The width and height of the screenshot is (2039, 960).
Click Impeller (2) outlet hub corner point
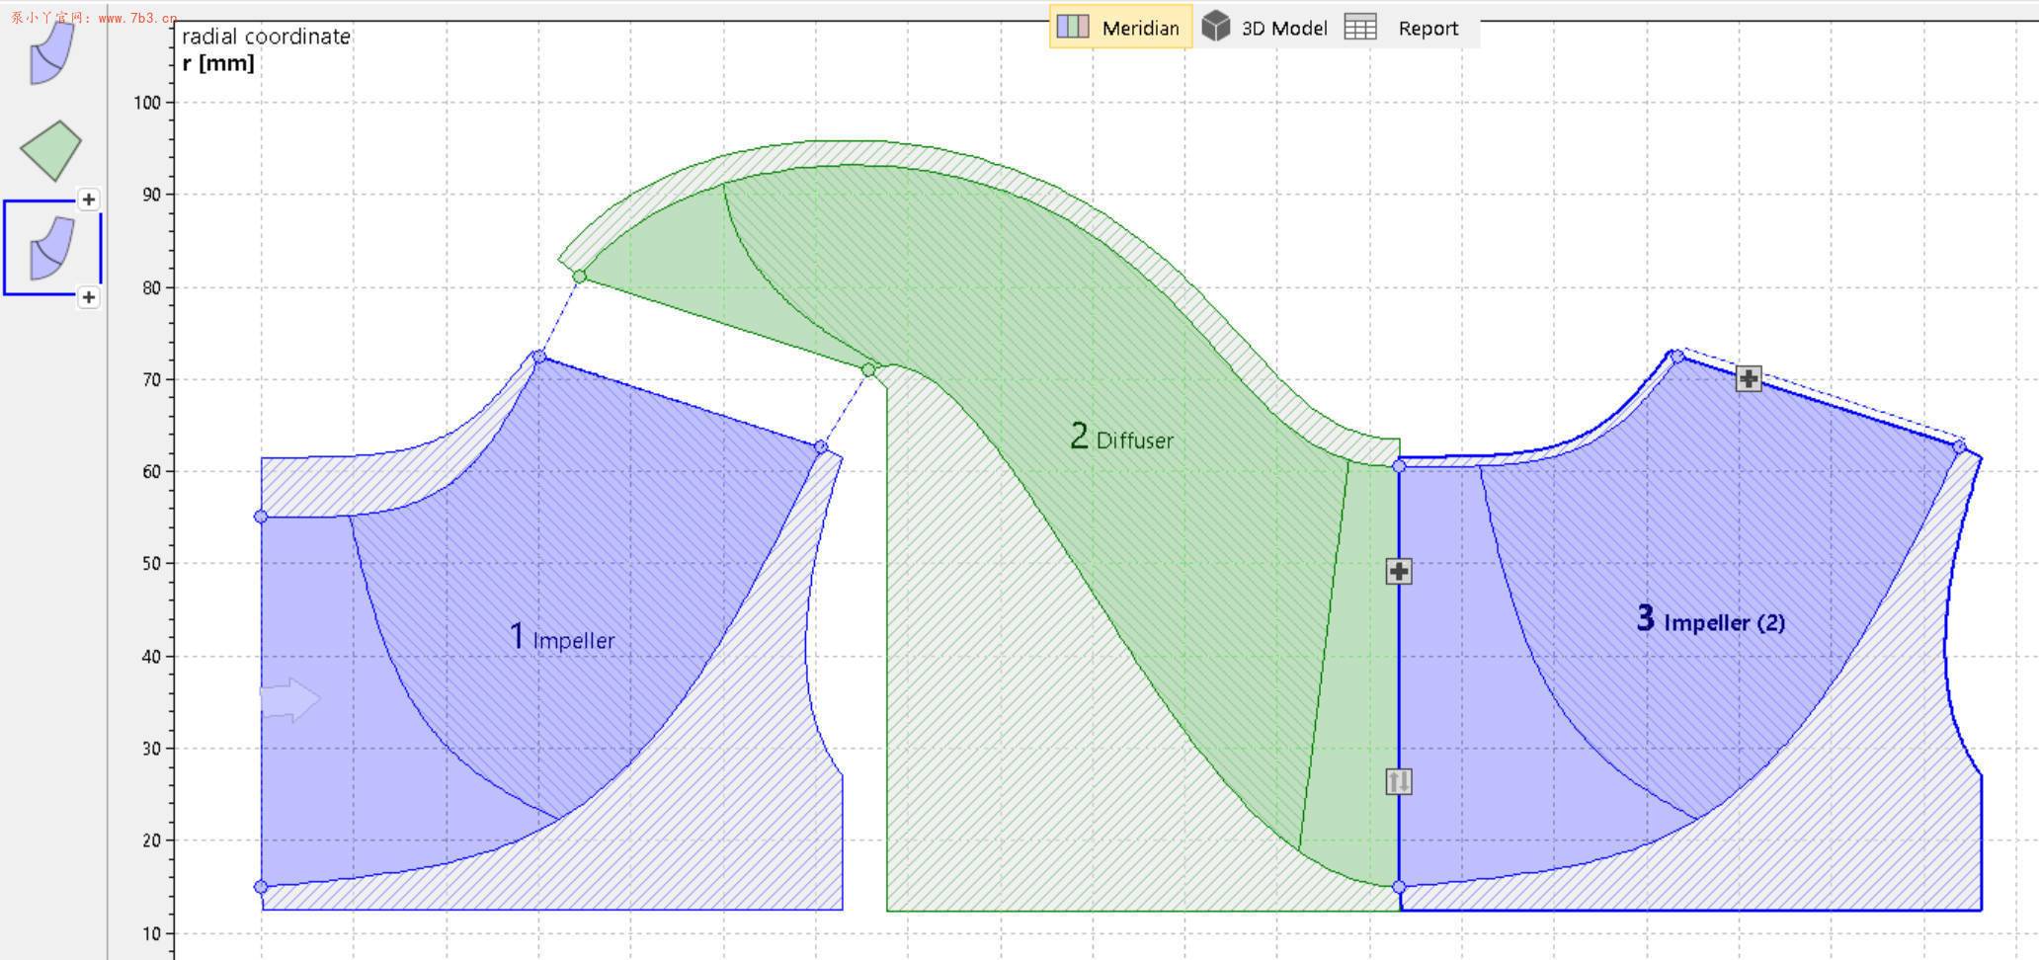click(1959, 447)
